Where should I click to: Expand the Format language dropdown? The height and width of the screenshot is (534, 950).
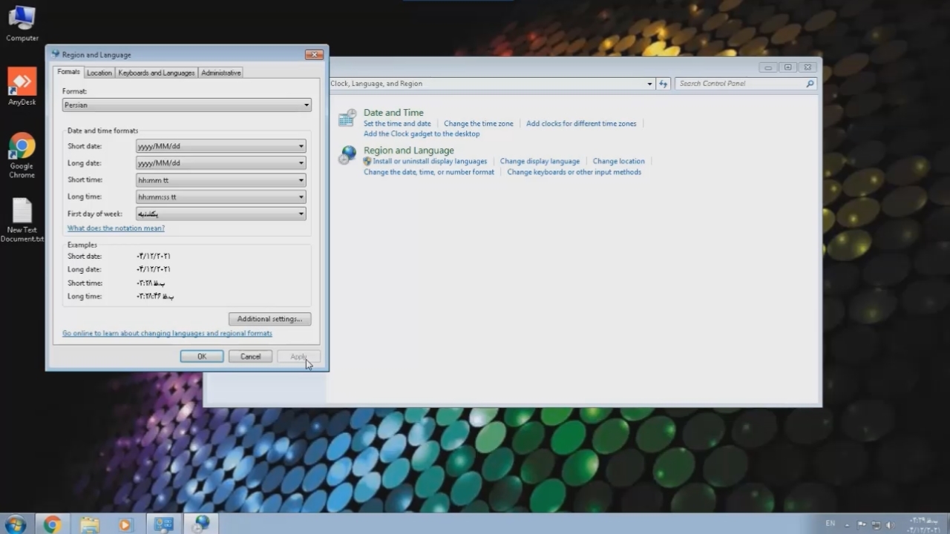point(186,105)
